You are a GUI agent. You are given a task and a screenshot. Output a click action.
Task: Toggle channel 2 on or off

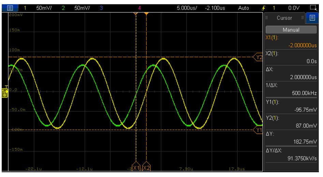63,8
